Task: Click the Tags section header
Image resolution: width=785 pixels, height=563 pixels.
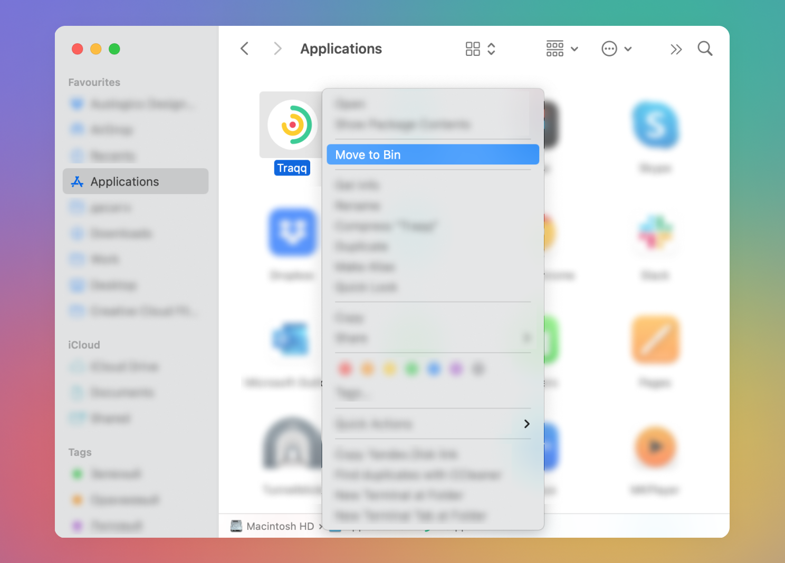Action: [x=80, y=452]
